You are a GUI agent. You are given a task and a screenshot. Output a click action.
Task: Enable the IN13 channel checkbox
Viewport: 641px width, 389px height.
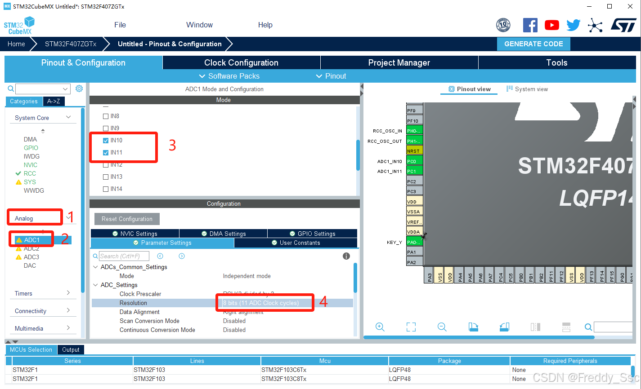pos(106,177)
